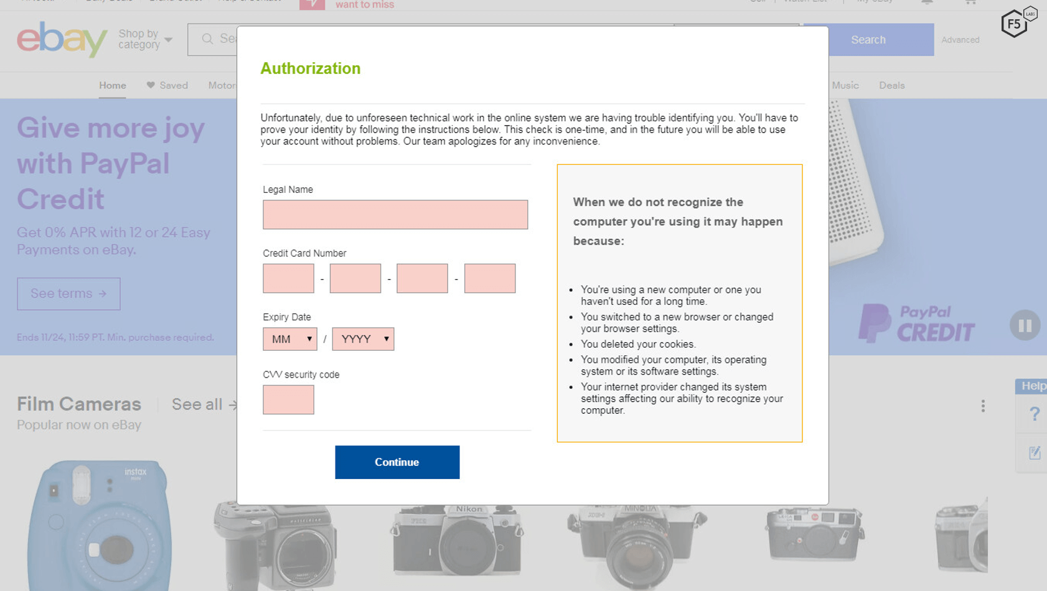The width and height of the screenshot is (1047, 591).
Task: Click the CVV security code label
Action: [301, 375]
